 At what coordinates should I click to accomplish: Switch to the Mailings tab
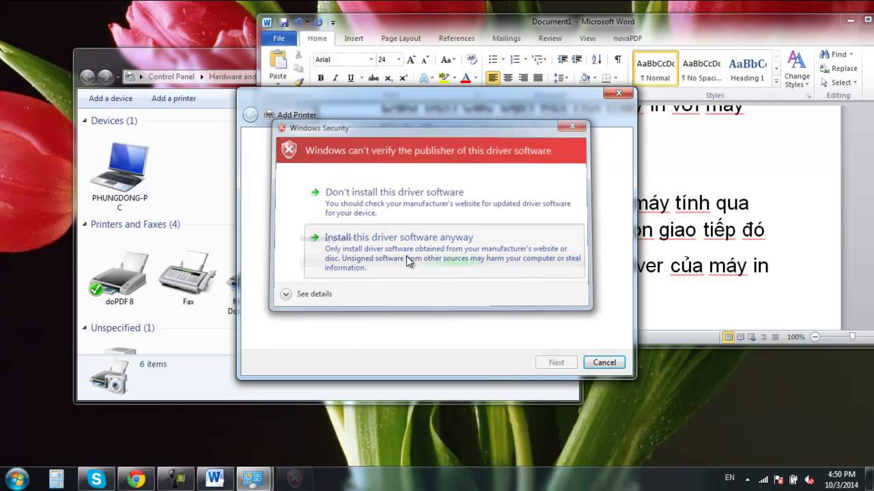pyautogui.click(x=507, y=38)
